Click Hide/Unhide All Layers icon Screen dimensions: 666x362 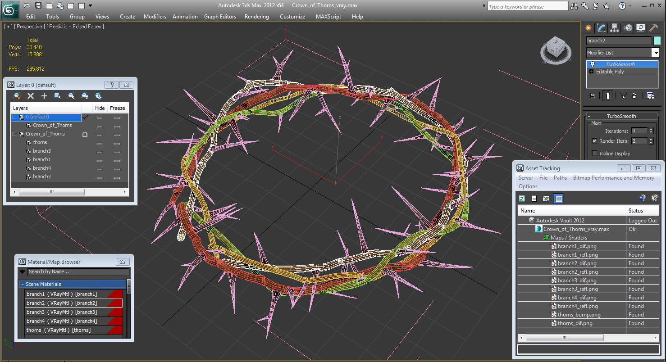coord(85,96)
